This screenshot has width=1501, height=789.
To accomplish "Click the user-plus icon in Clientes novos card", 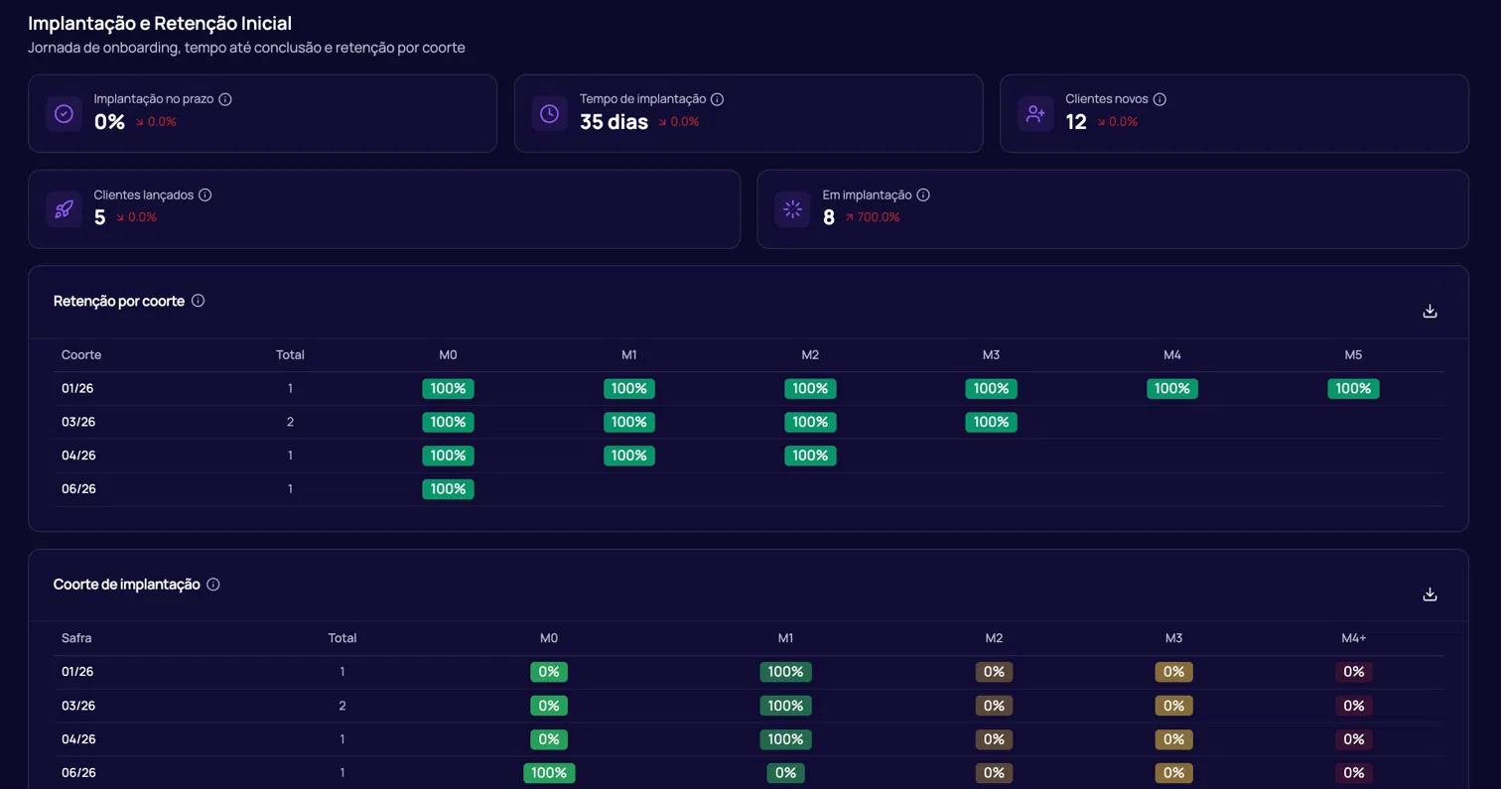I will (1035, 114).
